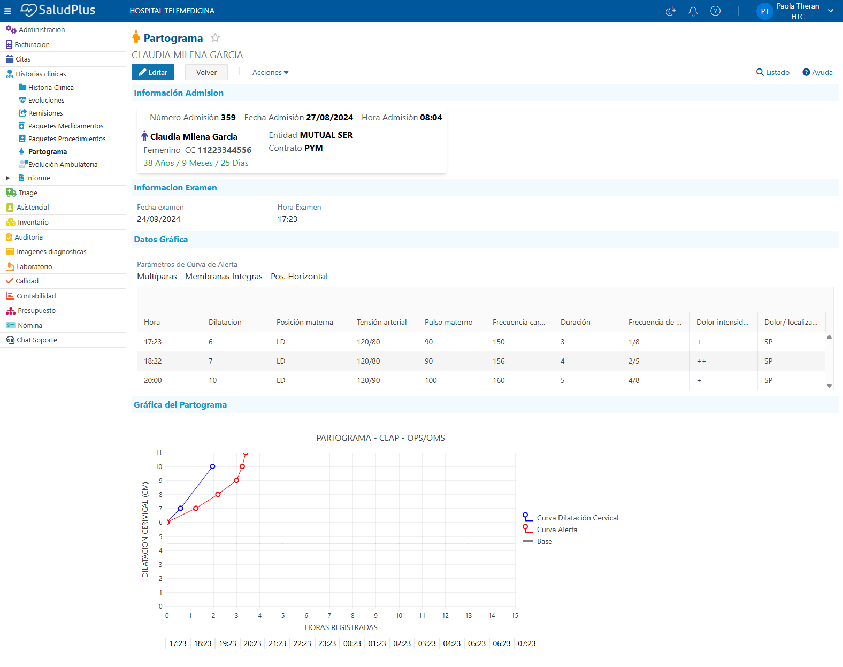This screenshot has height=667, width=843.
Task: Click the SaludPlus logo
Action: (x=58, y=10)
